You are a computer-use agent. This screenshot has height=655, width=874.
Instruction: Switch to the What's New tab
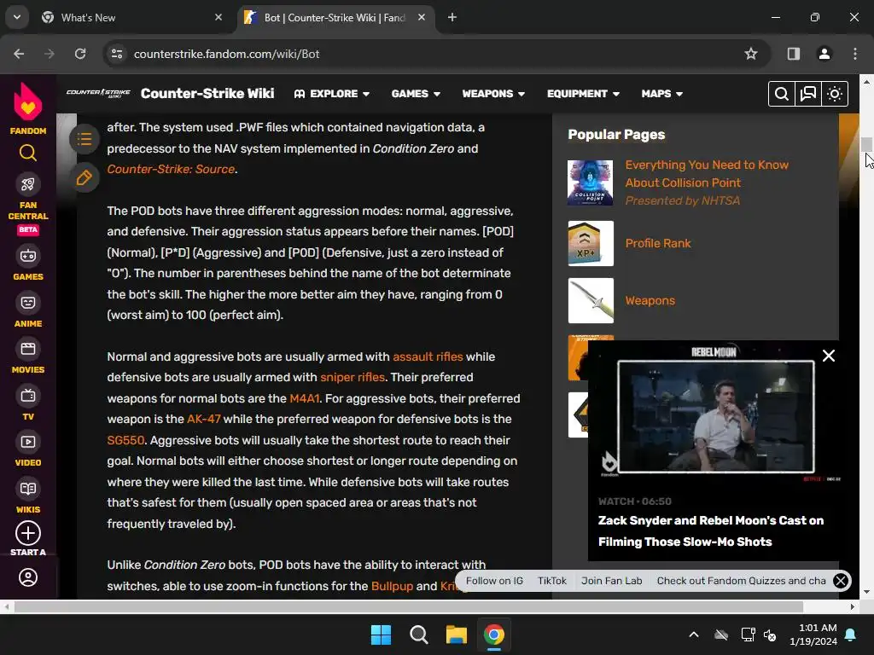(x=128, y=17)
